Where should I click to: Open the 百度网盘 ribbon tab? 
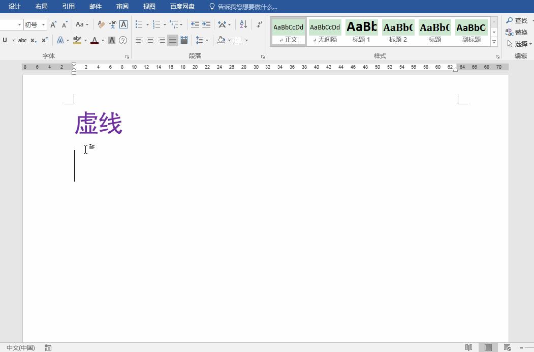(182, 7)
